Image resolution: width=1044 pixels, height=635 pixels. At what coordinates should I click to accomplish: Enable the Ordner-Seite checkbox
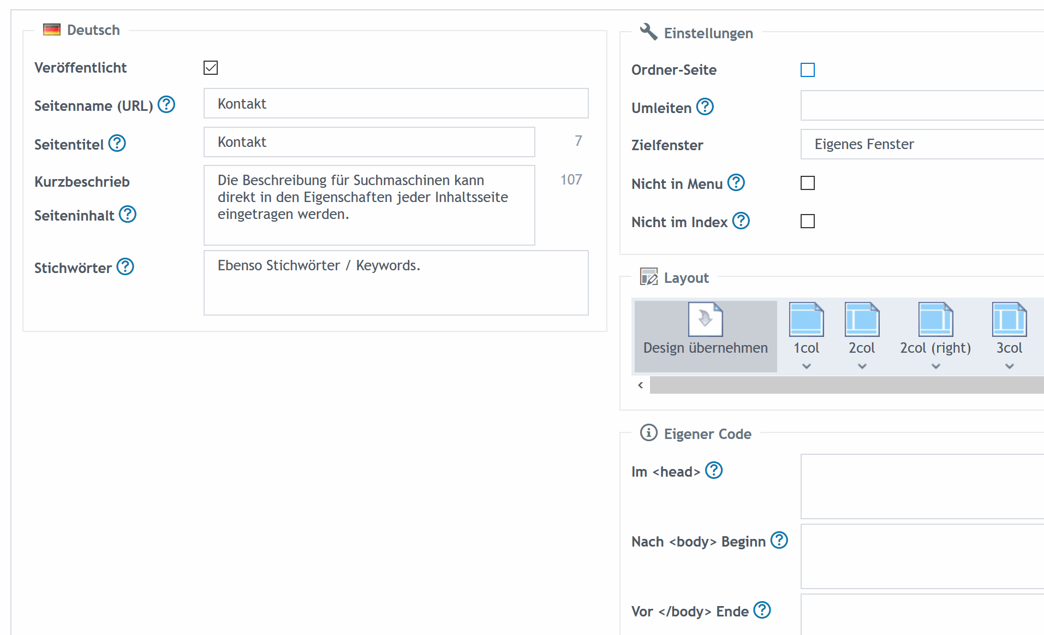808,70
